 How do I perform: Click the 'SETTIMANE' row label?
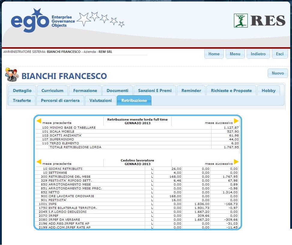[58, 173]
